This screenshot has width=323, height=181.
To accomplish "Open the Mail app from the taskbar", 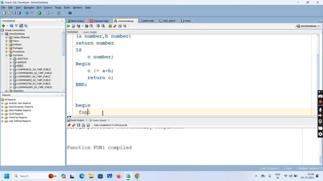I will pyautogui.click(x=110, y=176).
